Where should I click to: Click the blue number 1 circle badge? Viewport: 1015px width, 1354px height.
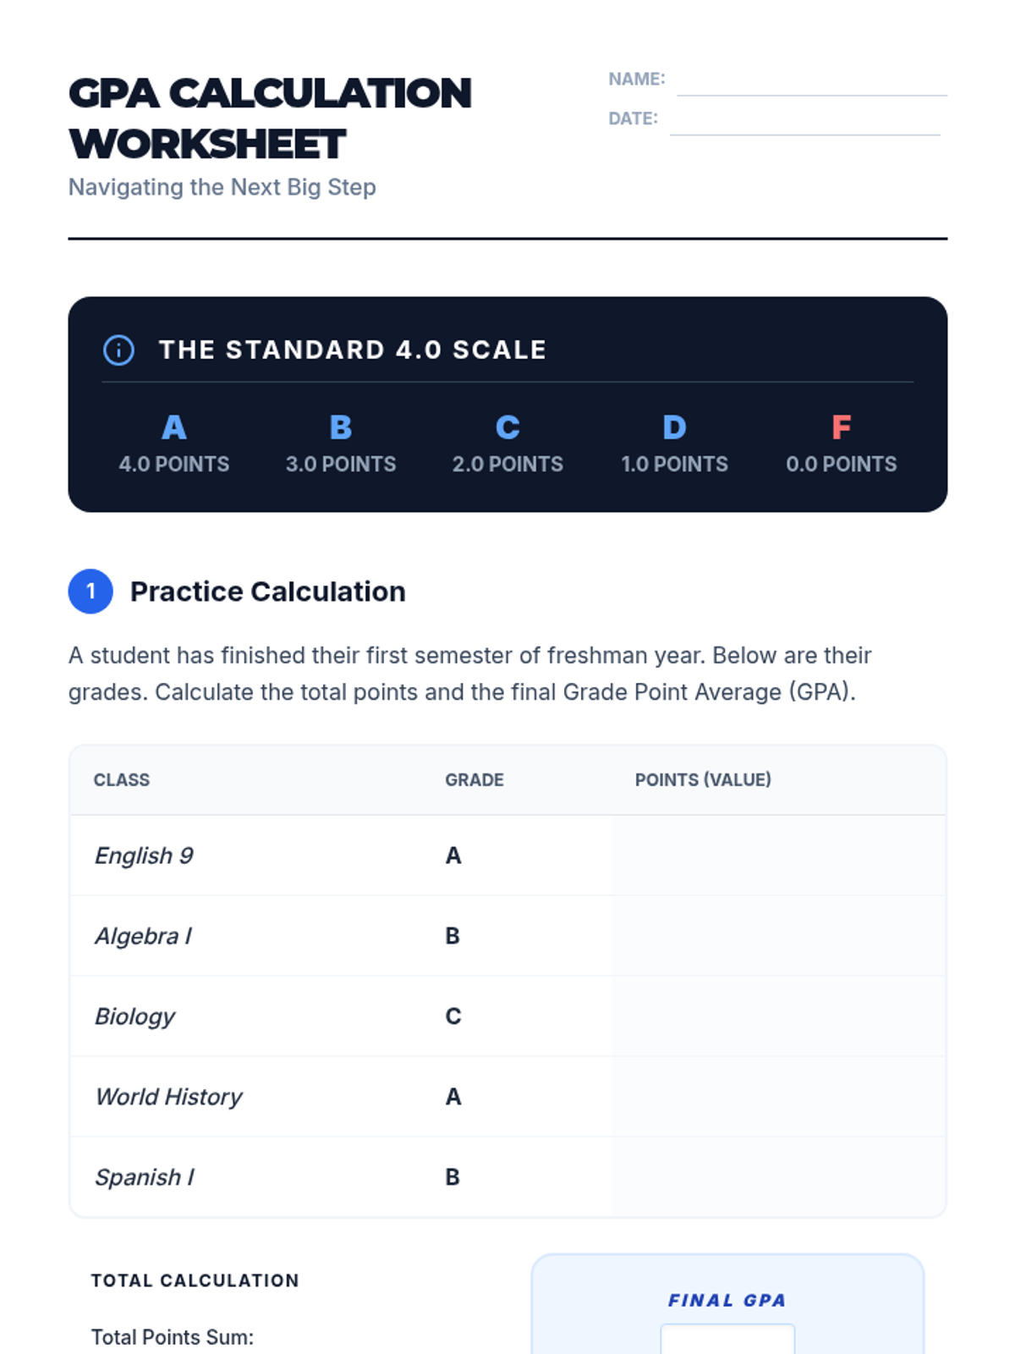[x=91, y=592]
